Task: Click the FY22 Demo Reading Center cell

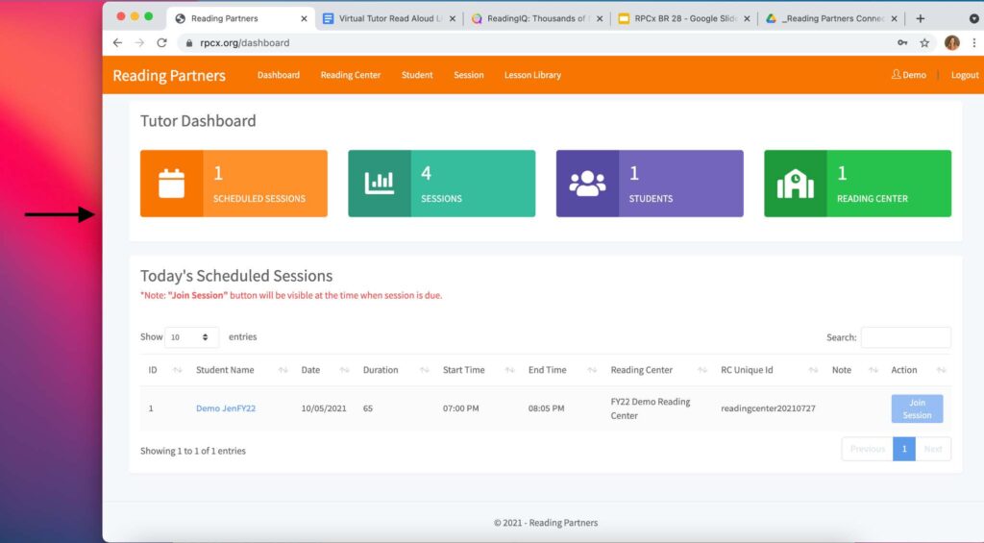Action: (x=651, y=408)
